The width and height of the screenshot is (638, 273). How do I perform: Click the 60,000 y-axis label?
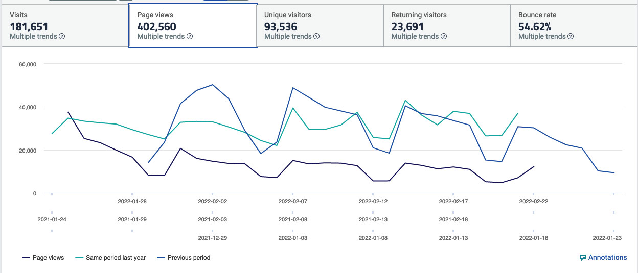[28, 64]
